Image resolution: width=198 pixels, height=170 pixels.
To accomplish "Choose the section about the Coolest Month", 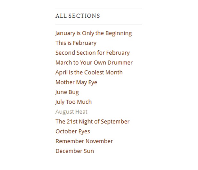I will point(89,72).
